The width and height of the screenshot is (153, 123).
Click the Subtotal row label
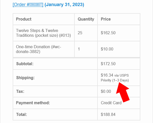[x=25, y=64]
